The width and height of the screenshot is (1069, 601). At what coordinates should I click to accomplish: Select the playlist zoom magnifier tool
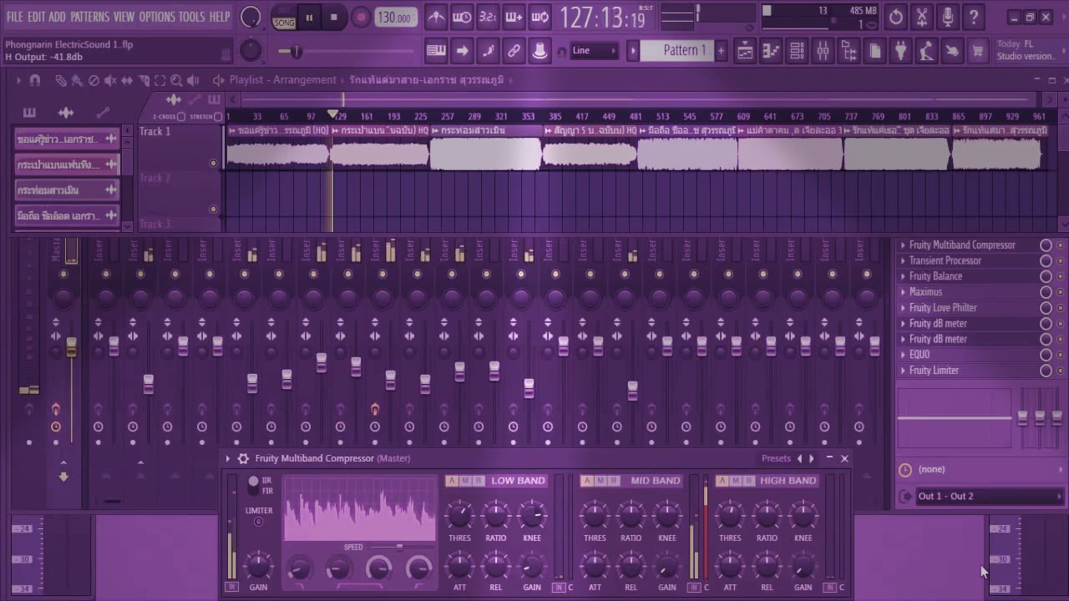pyautogui.click(x=176, y=80)
